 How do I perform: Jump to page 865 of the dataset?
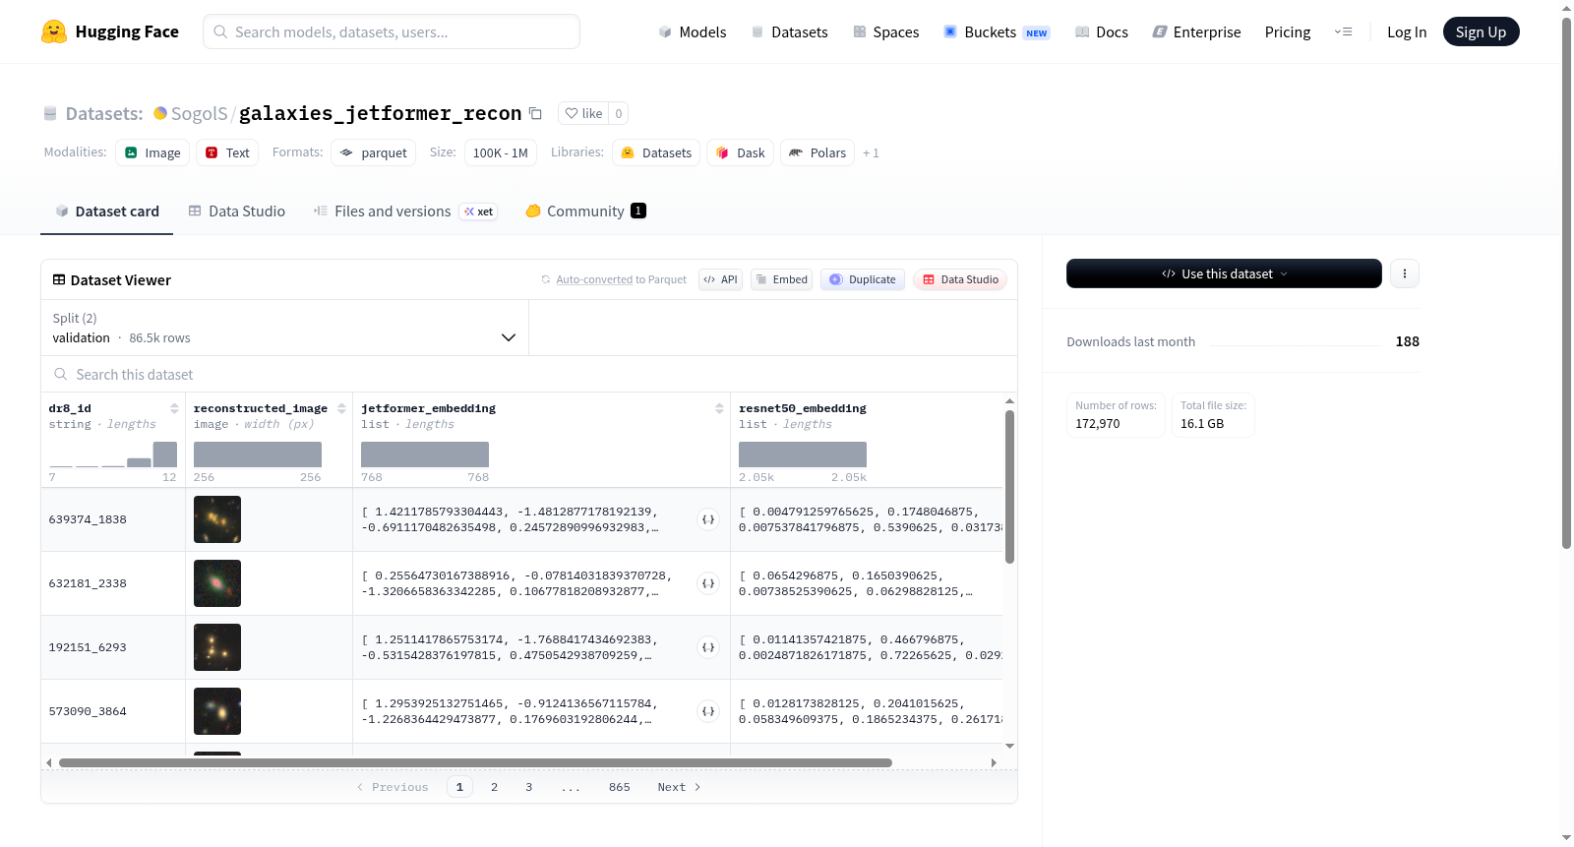[620, 787]
